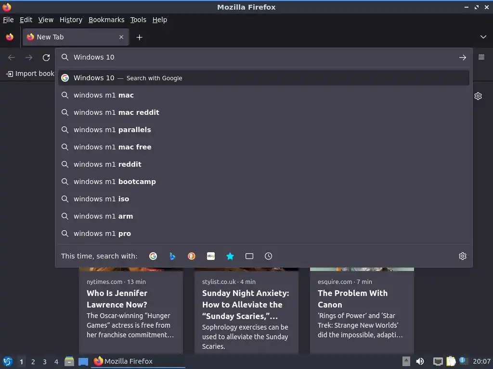Screen dimensions: 493x369
Task: Click the address bar containing Windows 10
Action: pyautogui.click(x=264, y=58)
